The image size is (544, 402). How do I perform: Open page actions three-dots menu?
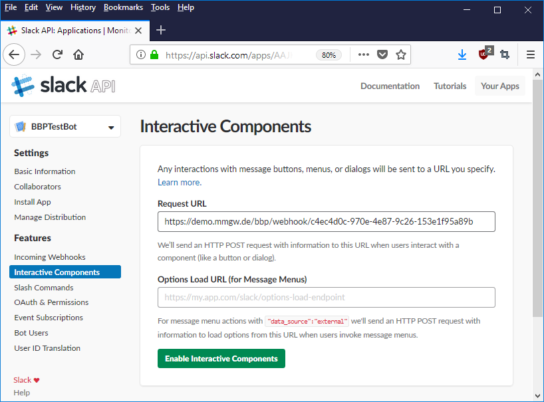(x=364, y=54)
